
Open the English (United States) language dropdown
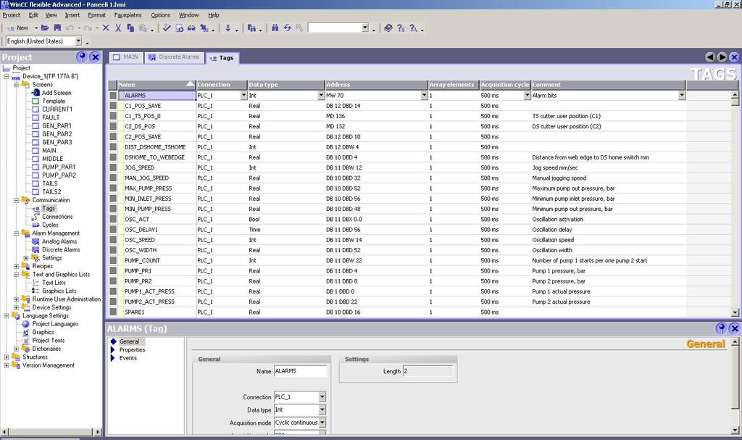78,41
